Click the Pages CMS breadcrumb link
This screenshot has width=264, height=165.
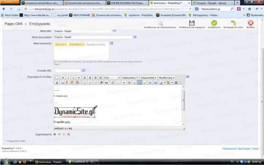(14, 24)
